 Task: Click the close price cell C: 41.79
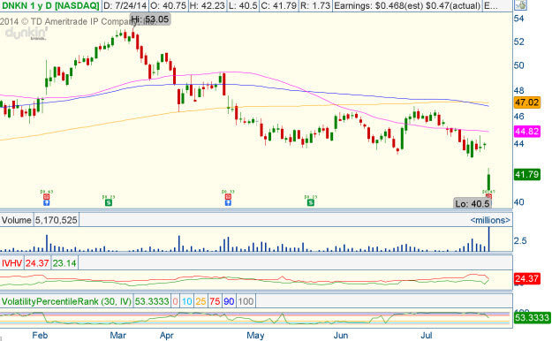click(280, 5)
